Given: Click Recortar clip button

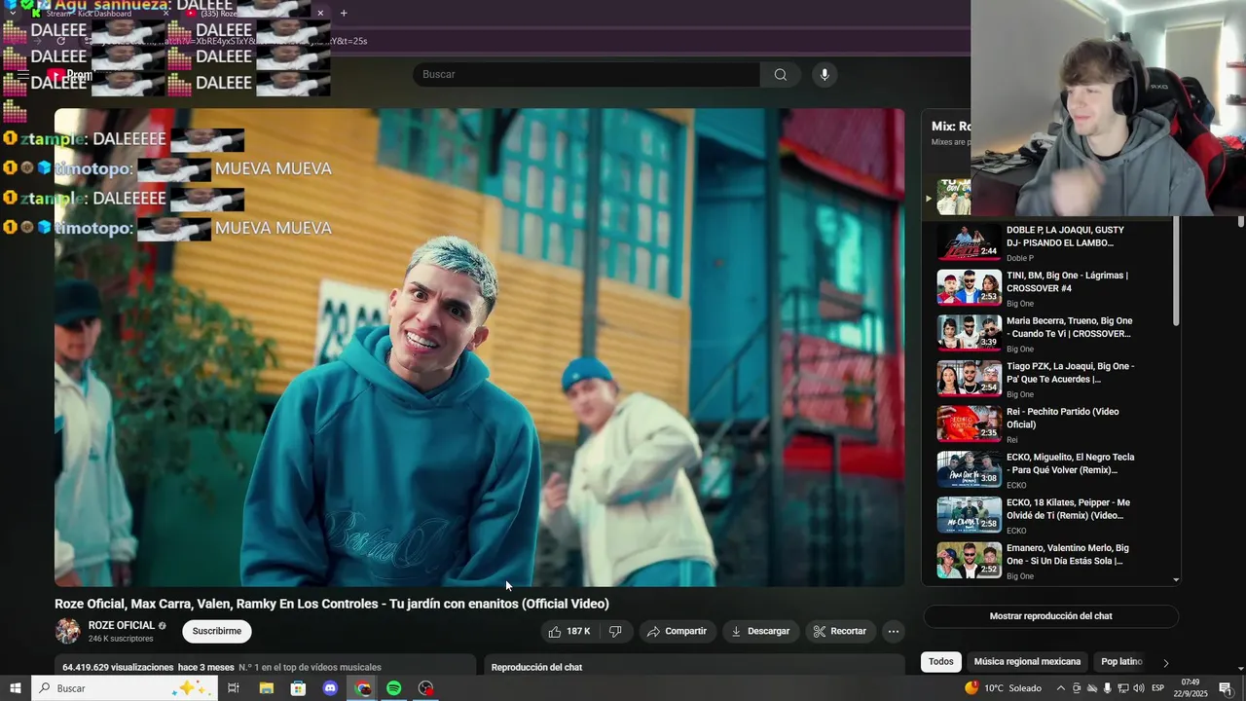Looking at the screenshot, I should (840, 631).
